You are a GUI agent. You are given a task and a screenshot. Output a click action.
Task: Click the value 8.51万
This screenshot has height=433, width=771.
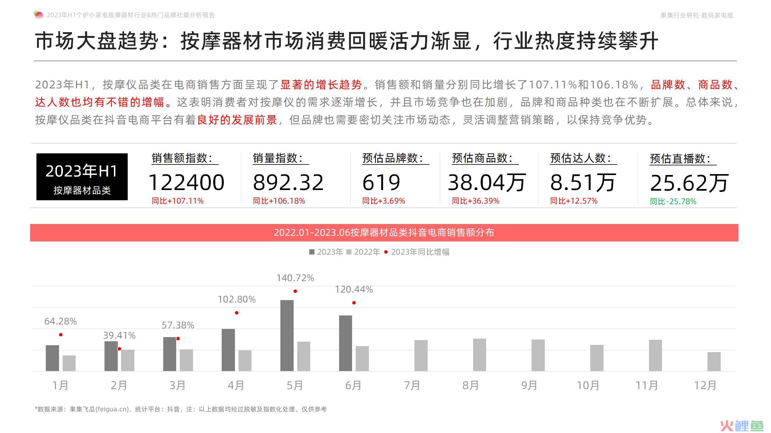click(583, 182)
